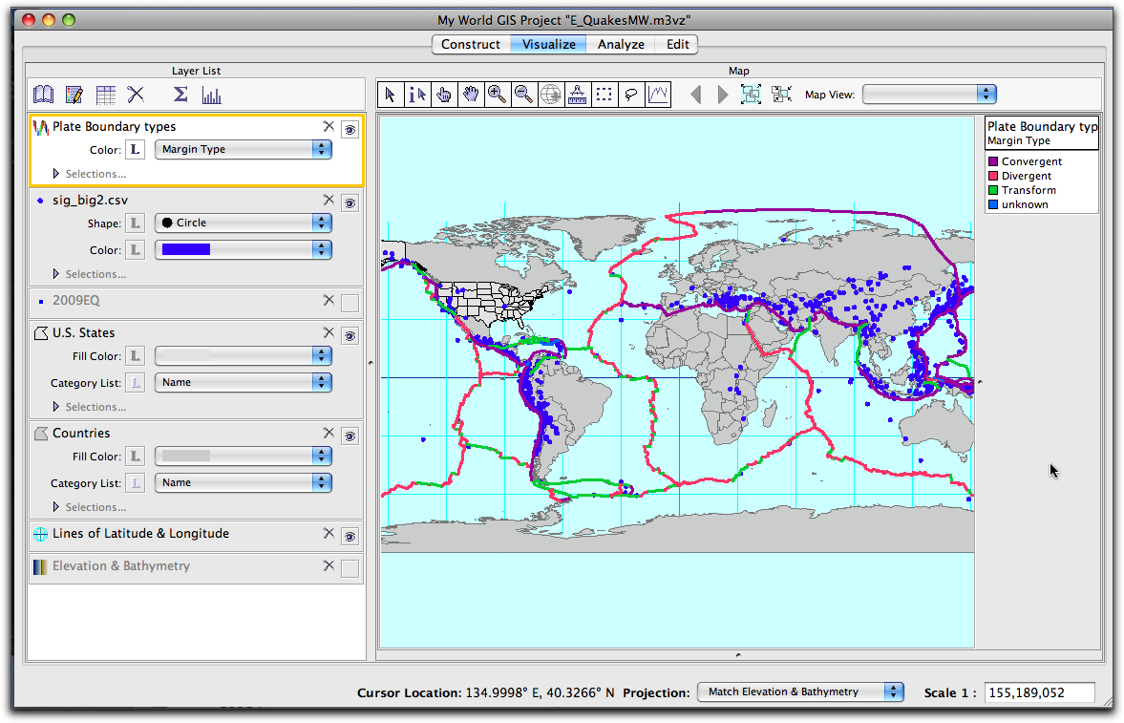Open the Shape dropdown for sig_big2.csv
Image resolution: width=1124 pixels, height=723 pixels.
point(244,223)
